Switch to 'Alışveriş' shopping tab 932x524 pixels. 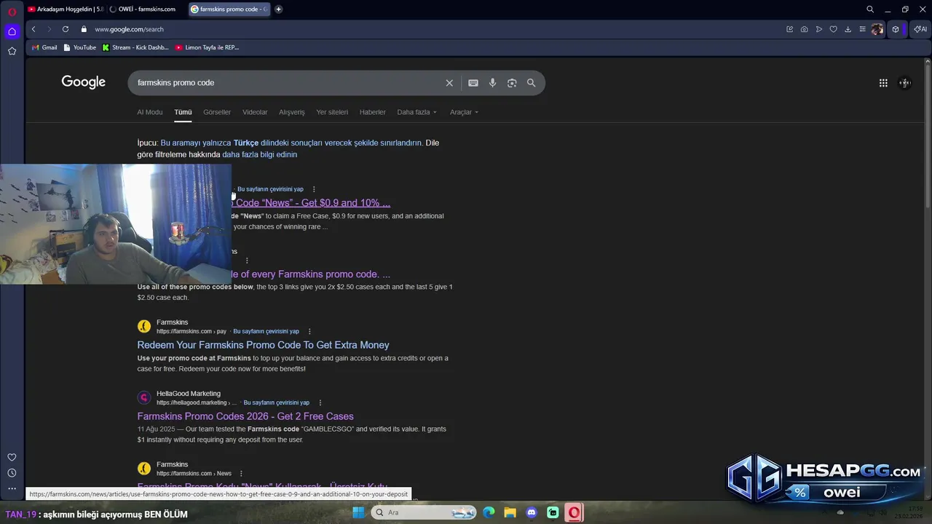292,112
